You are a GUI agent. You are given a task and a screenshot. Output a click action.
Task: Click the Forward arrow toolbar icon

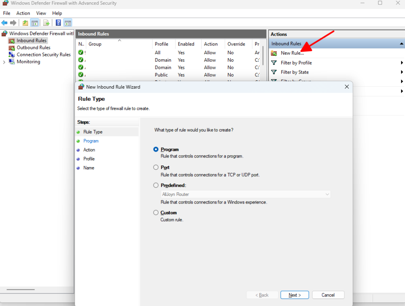coord(13,23)
